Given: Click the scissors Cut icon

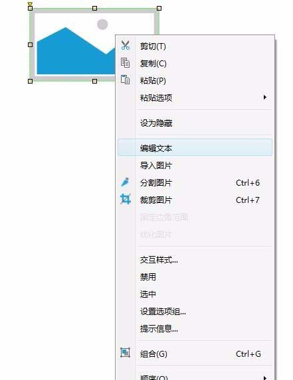Looking at the screenshot, I should click(x=126, y=45).
